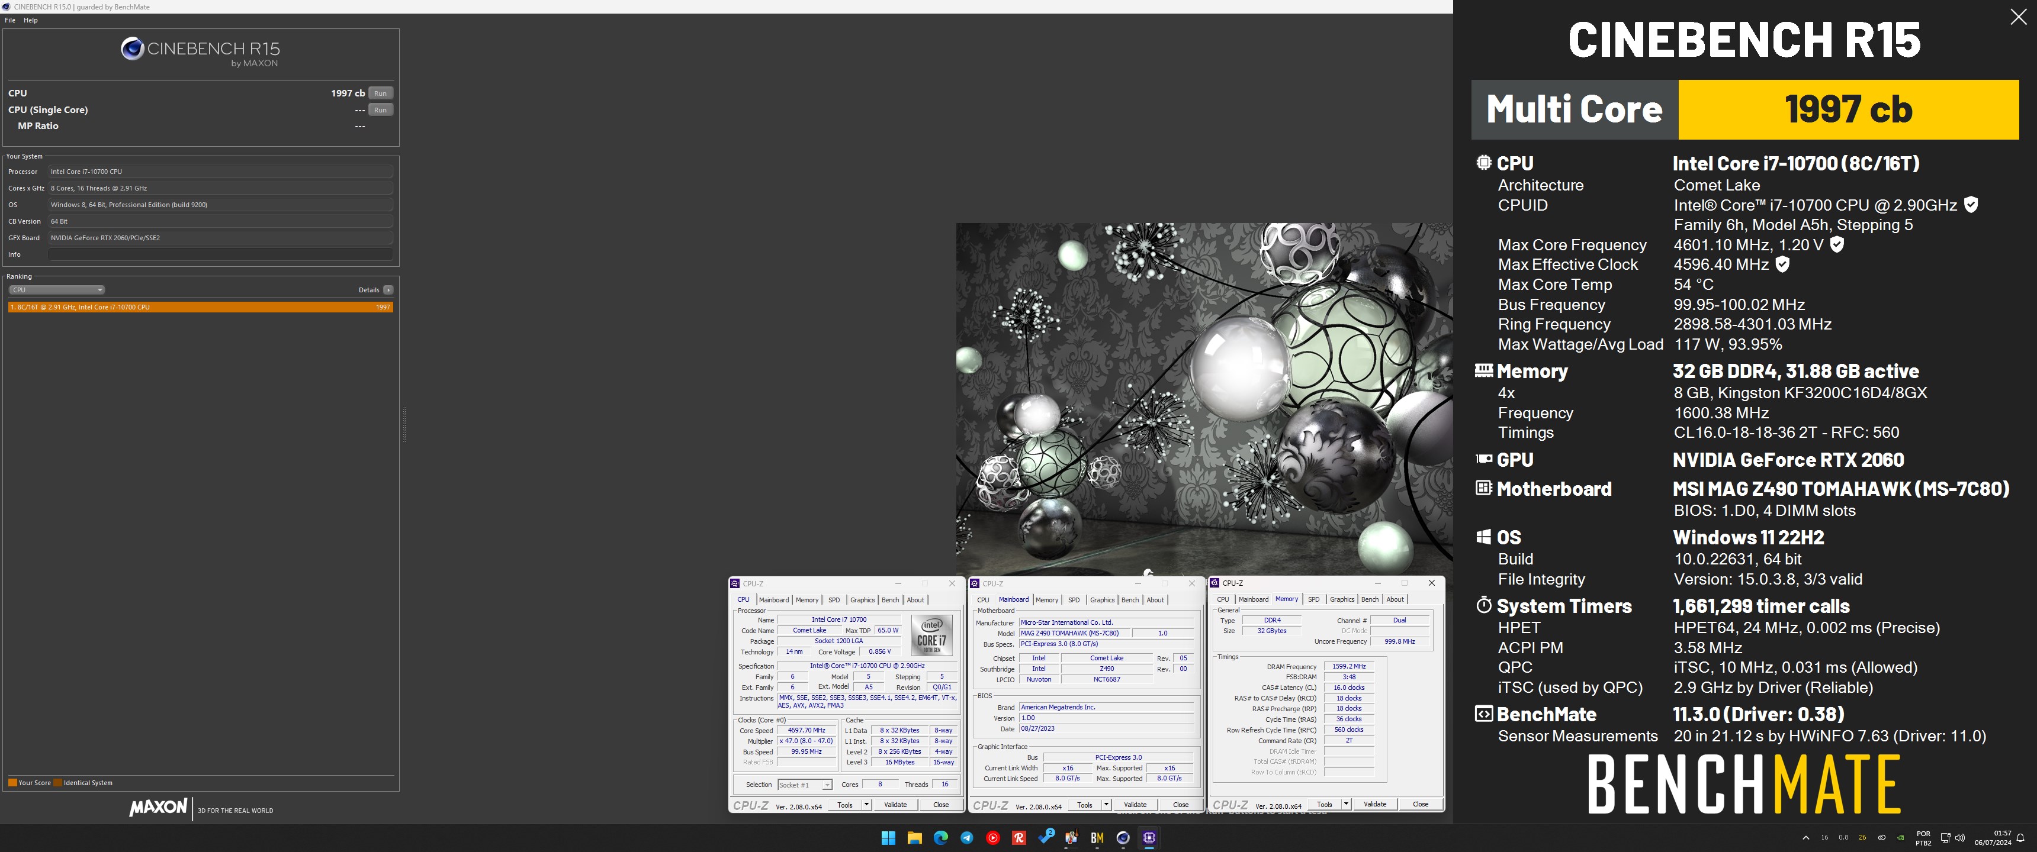Screen dimensions: 2037x852
Task: Open About tab in third CPU-Z window
Action: coord(1395,600)
